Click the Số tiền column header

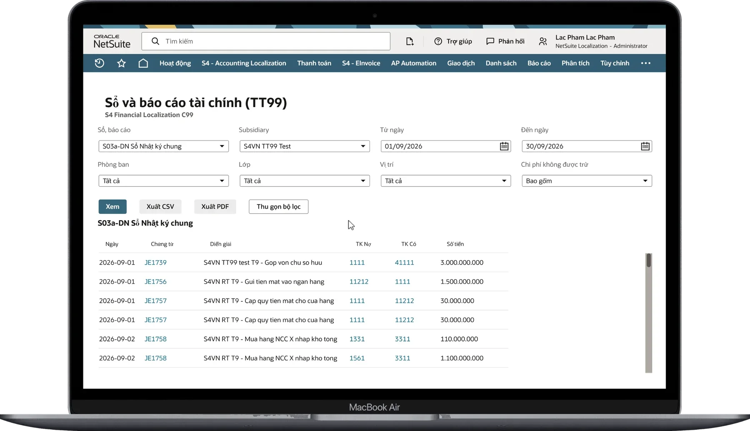point(455,244)
